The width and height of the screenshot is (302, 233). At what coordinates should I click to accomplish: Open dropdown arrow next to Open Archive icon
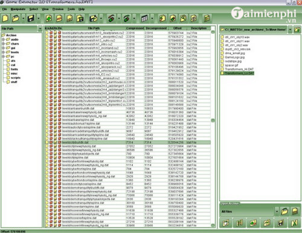coord(23,18)
